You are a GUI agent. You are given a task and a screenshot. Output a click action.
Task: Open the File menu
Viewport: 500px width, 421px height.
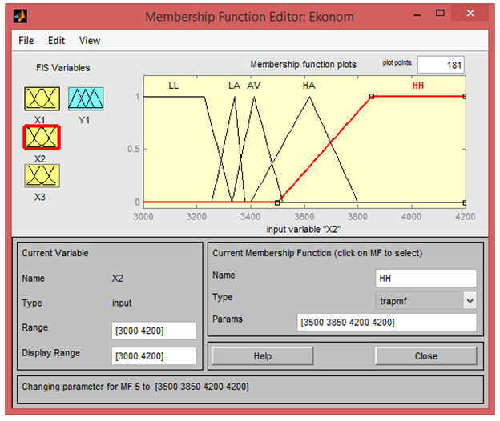[26, 40]
